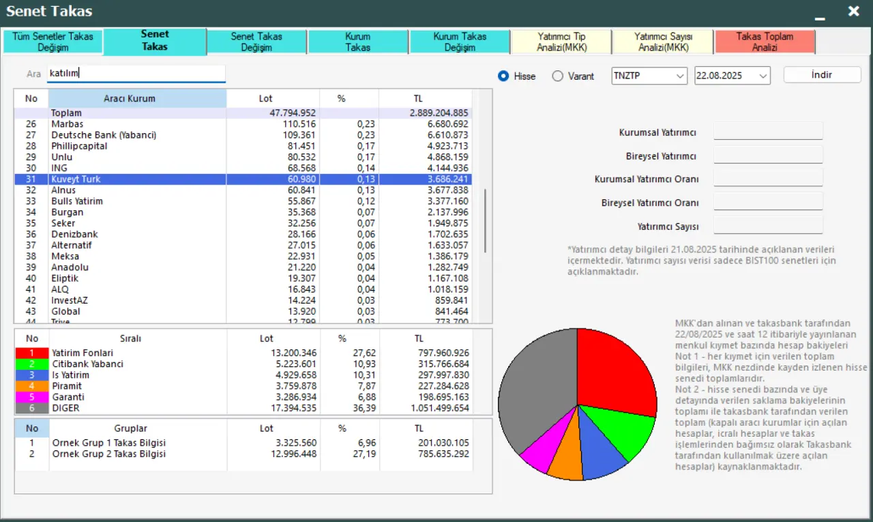
Task: Select the Hisse radio button
Action: (504, 76)
